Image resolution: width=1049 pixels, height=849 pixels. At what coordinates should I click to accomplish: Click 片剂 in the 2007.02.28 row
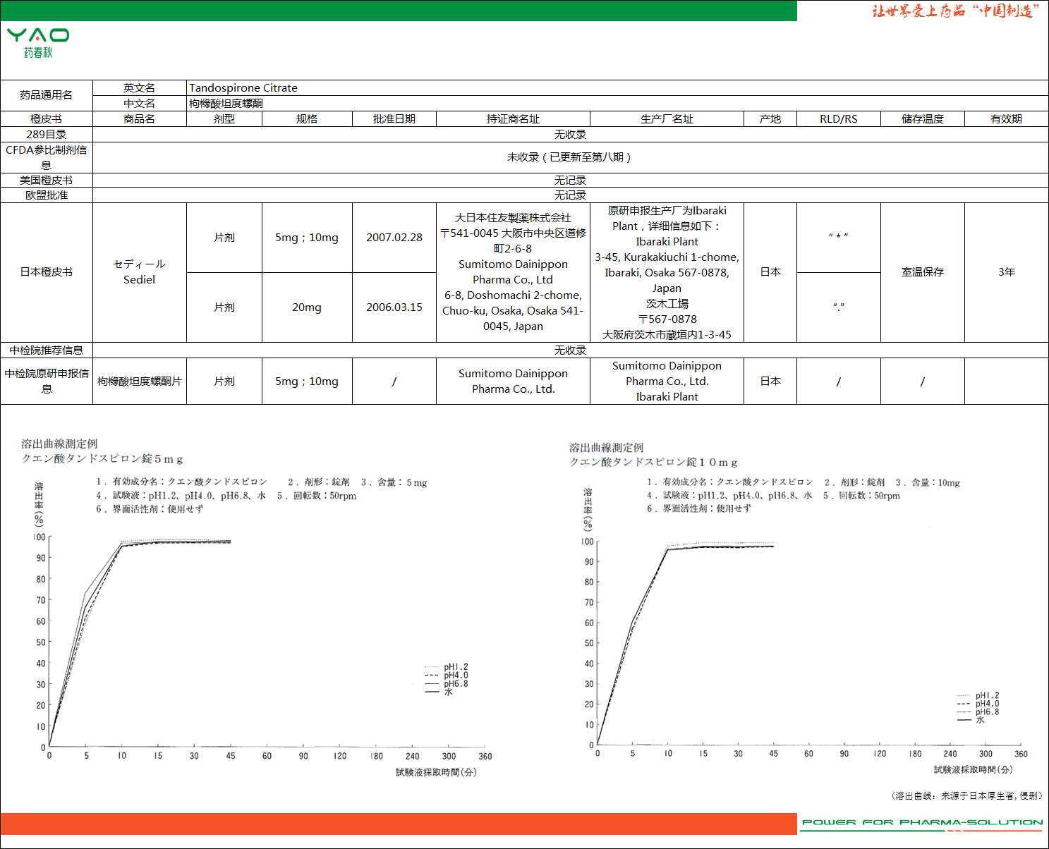tap(224, 238)
